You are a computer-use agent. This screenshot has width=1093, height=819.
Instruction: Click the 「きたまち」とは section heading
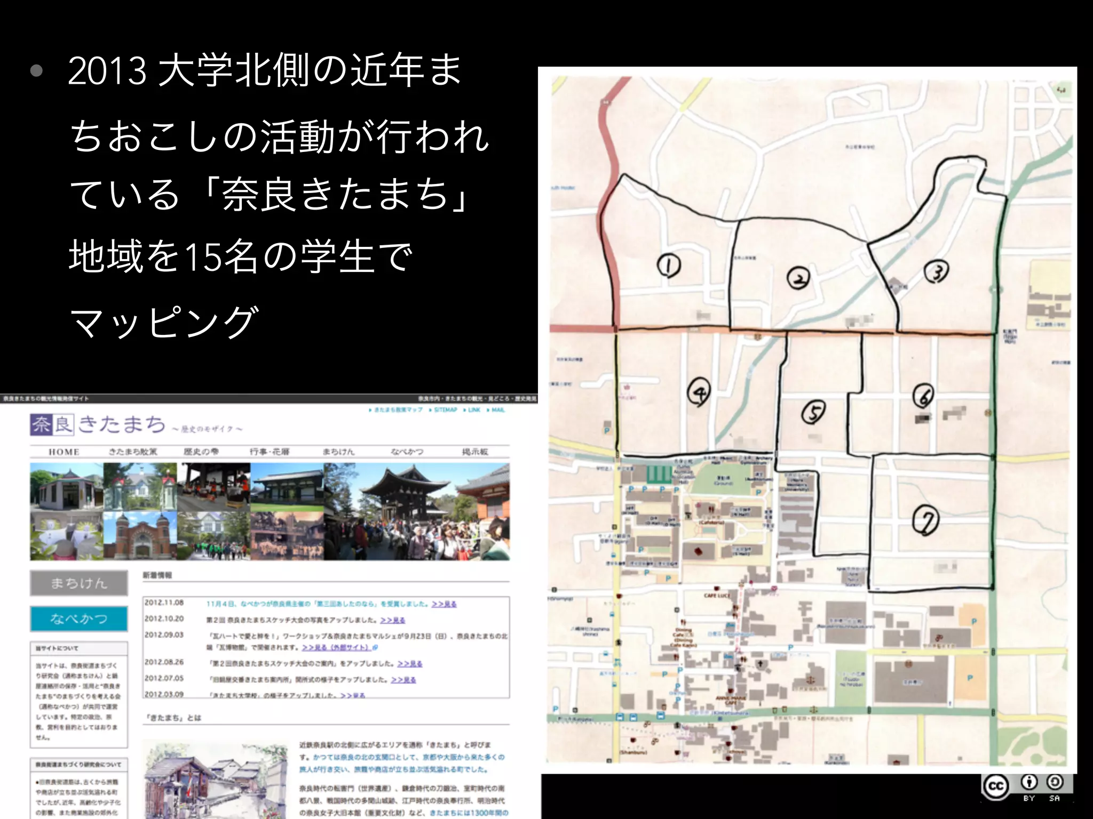(x=173, y=718)
